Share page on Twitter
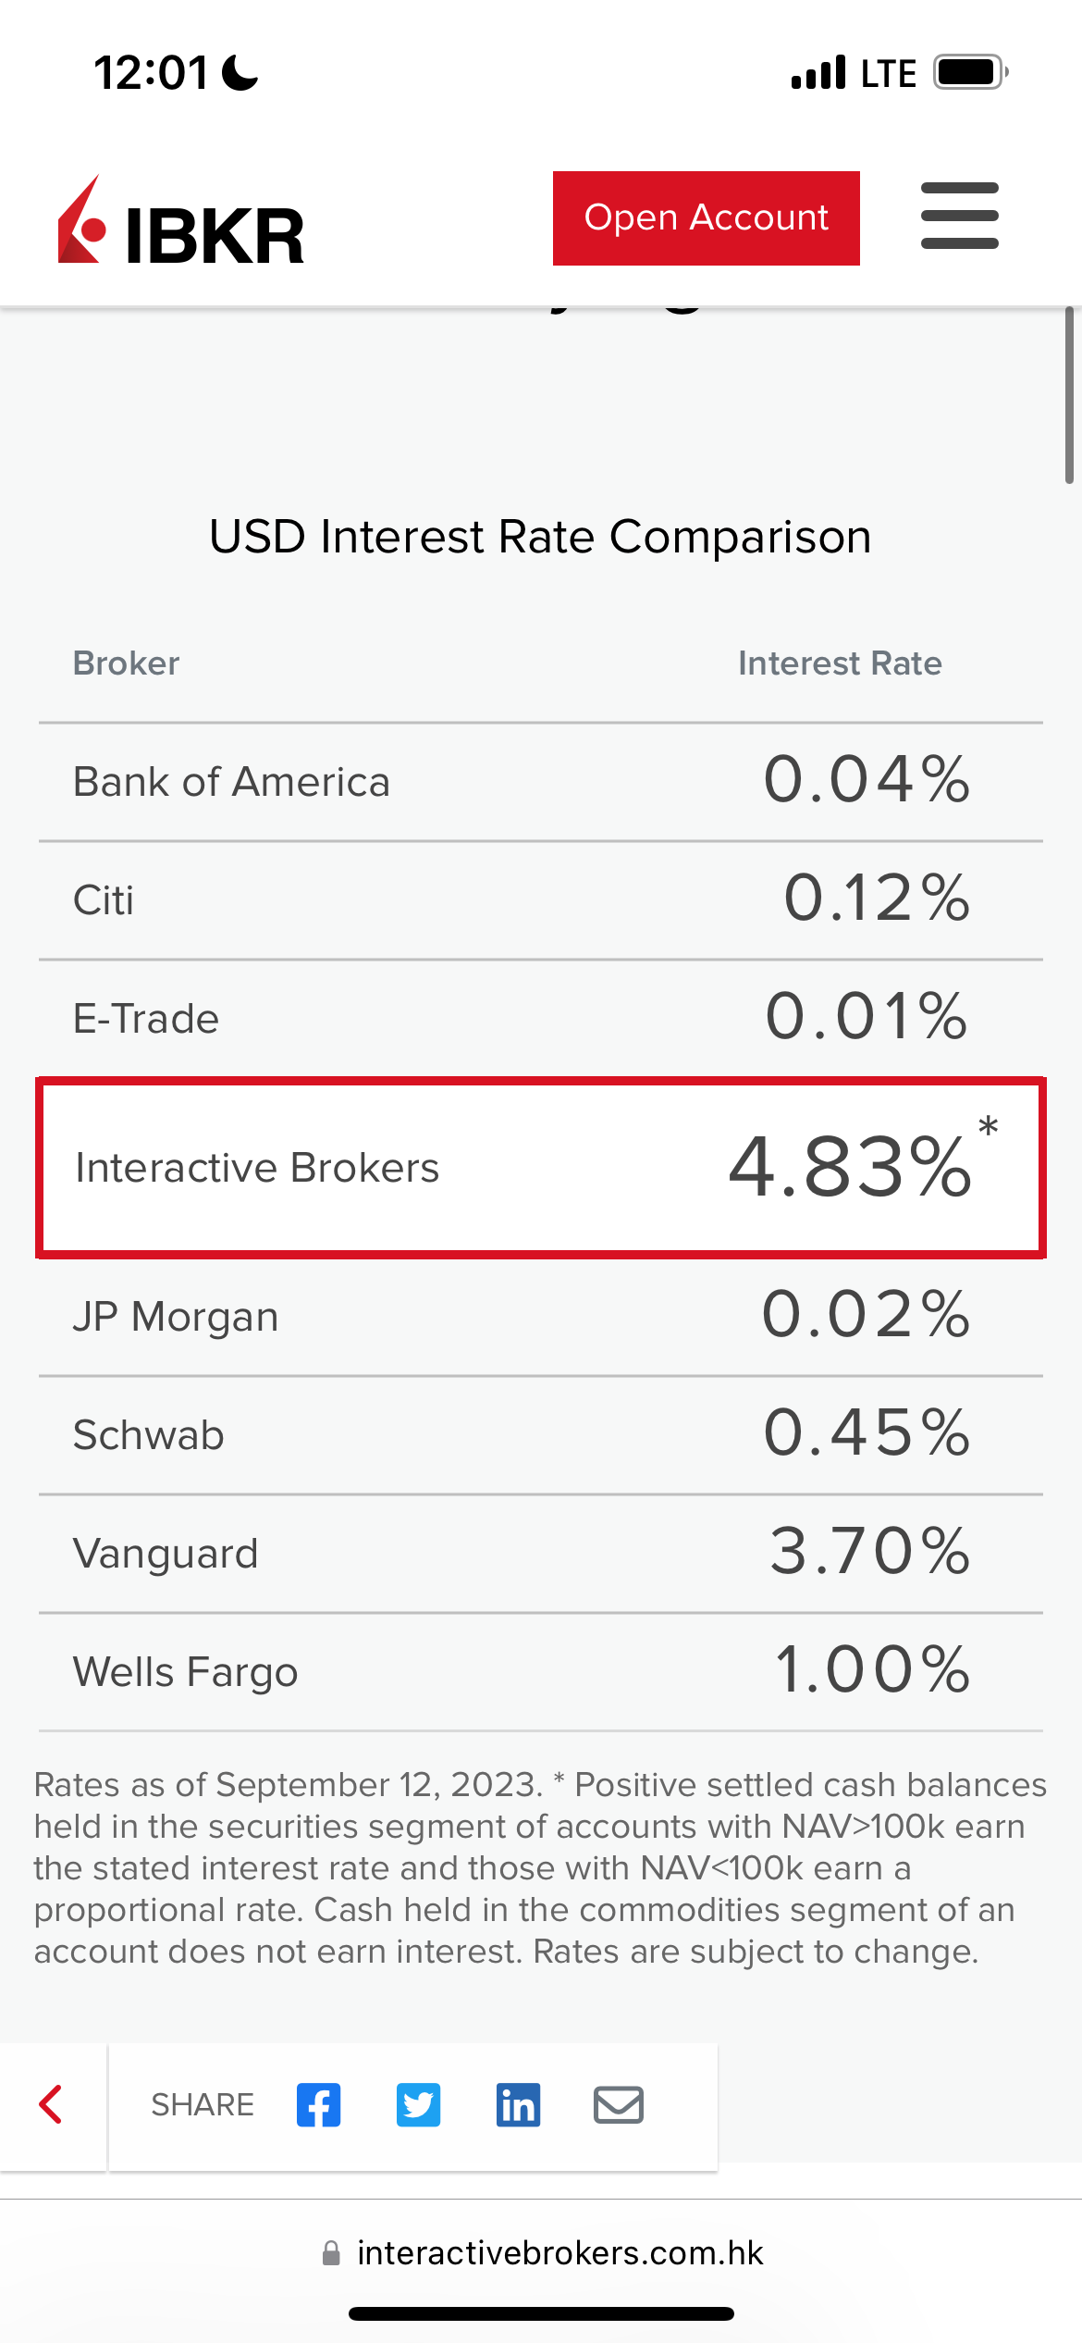The height and width of the screenshot is (2343, 1082). pos(418,2105)
